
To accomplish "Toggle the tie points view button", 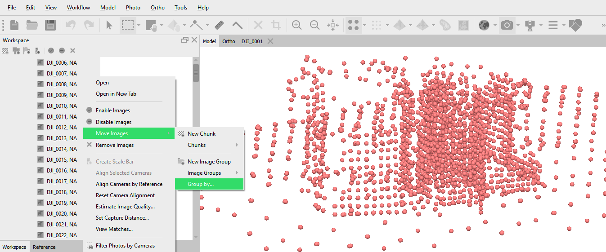I will coord(354,25).
